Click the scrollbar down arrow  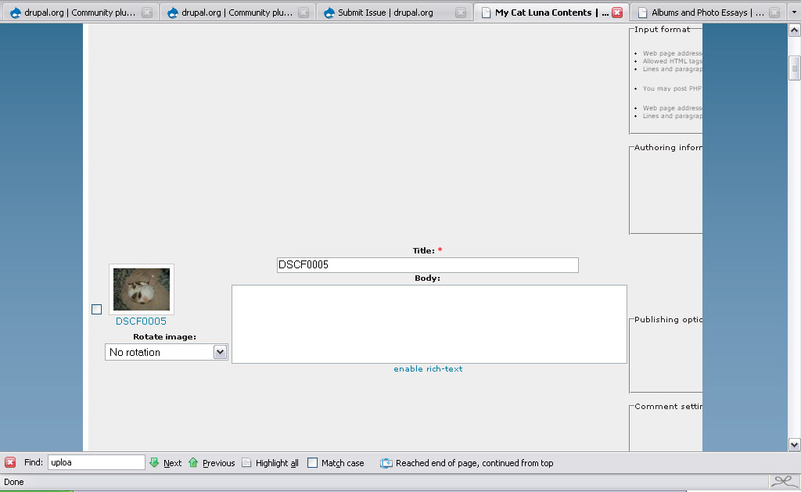tap(794, 444)
